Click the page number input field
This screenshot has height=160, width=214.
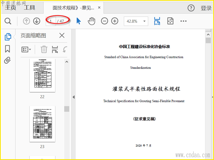(51, 21)
